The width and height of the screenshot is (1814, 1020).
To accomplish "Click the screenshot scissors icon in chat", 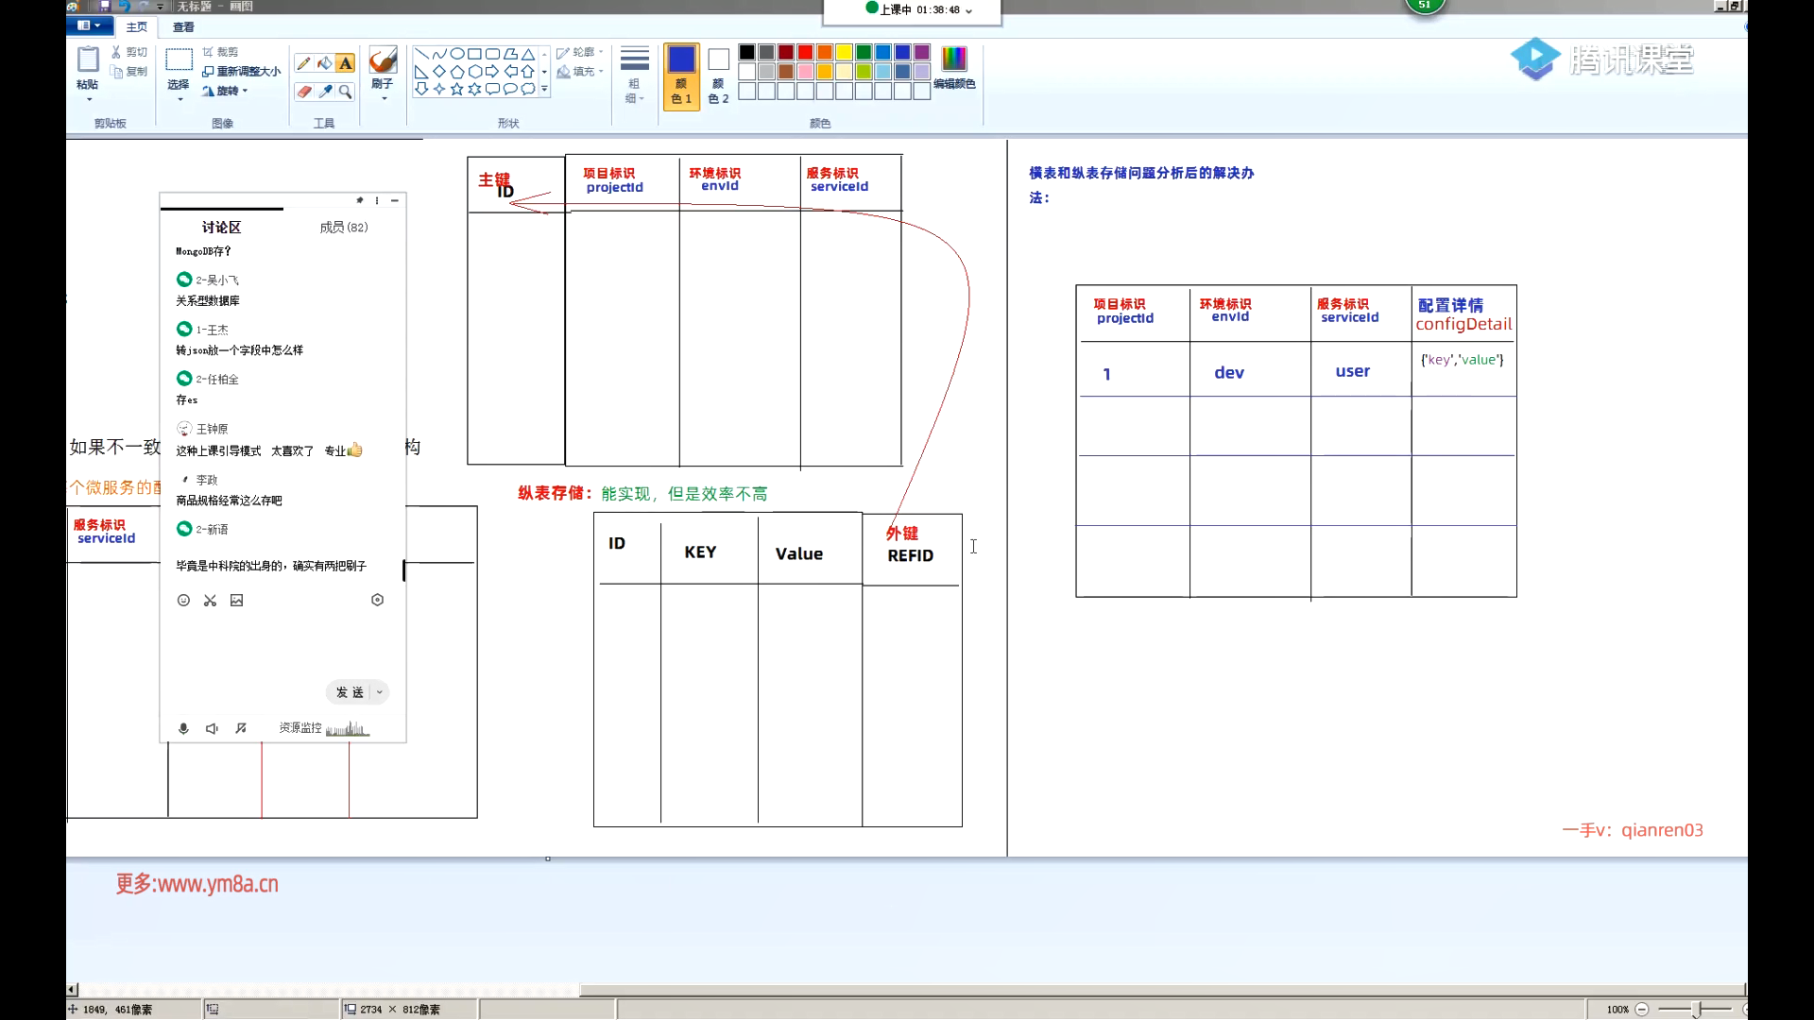I will (210, 601).
